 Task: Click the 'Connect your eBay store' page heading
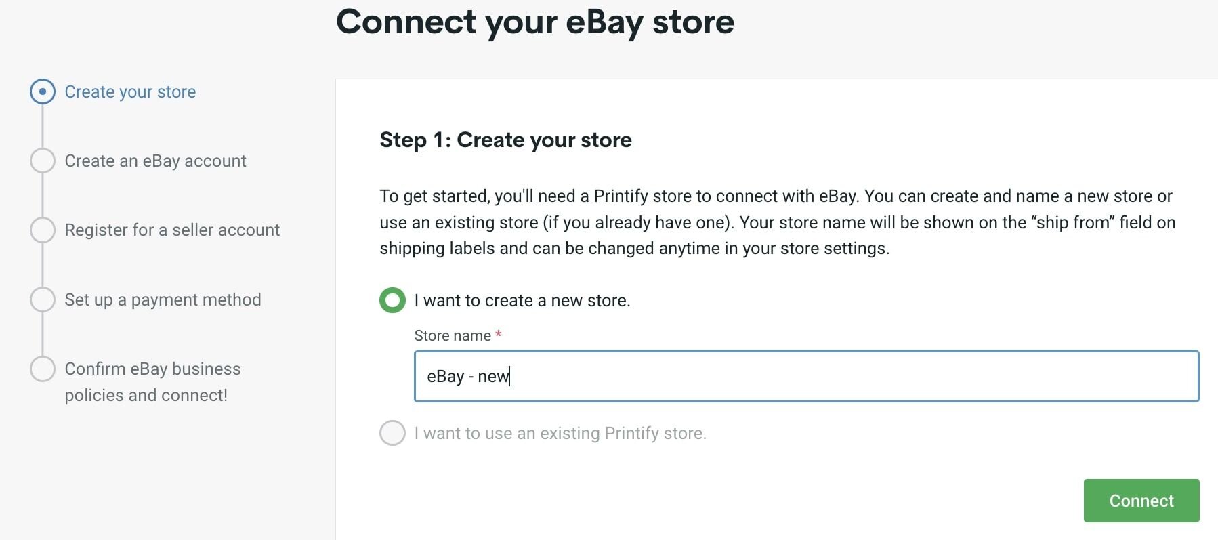[x=535, y=22]
